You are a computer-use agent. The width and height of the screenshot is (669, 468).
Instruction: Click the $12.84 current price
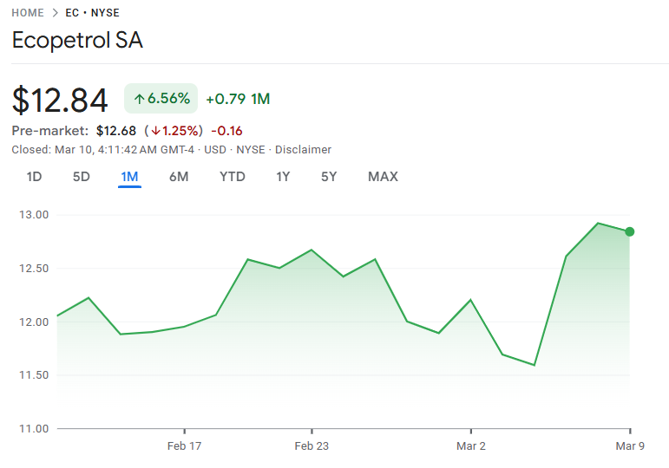coord(61,100)
